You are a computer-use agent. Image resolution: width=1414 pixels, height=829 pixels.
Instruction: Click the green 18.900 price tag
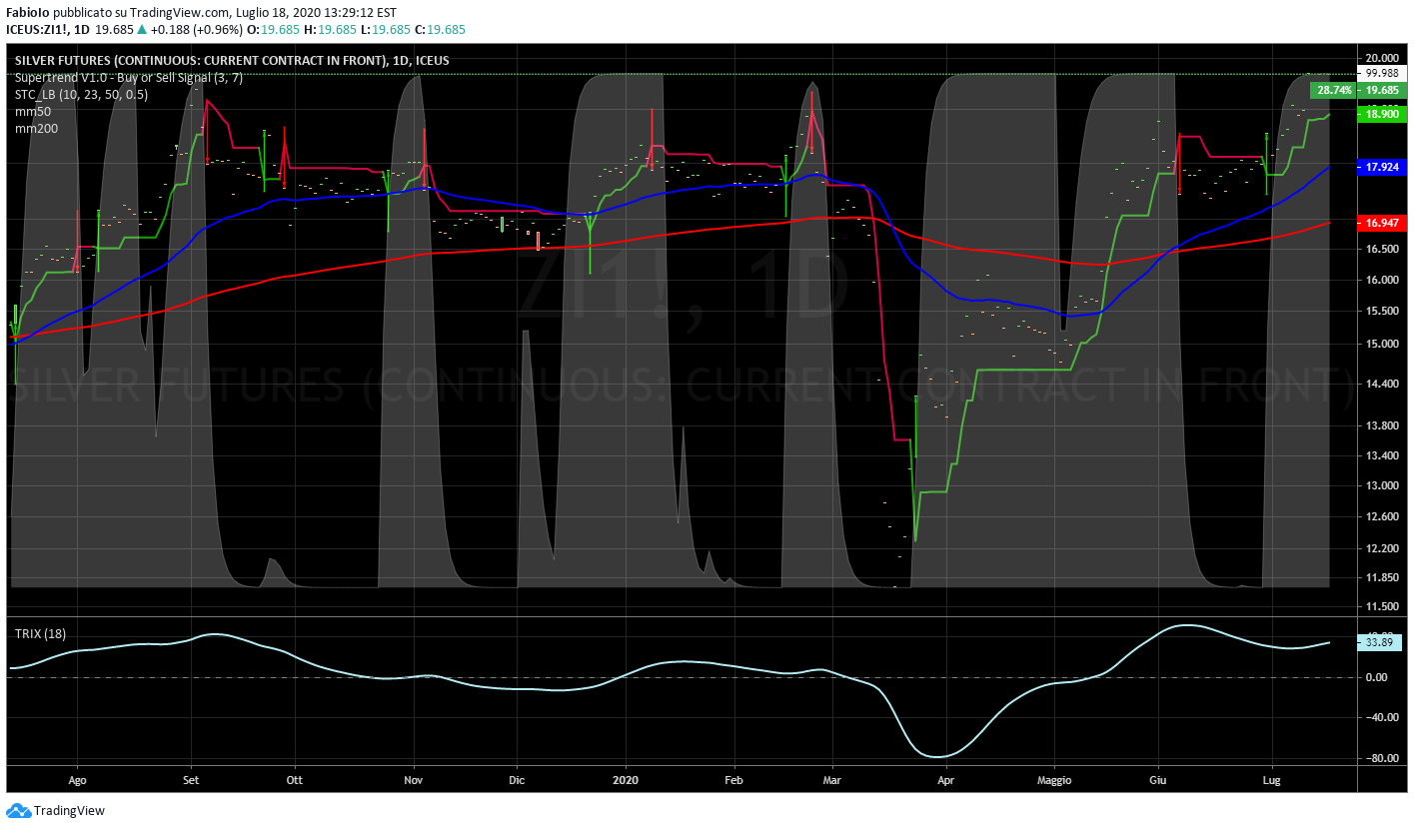(1382, 115)
